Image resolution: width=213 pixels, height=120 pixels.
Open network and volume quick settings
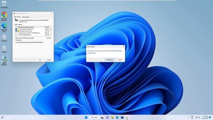[198, 117]
